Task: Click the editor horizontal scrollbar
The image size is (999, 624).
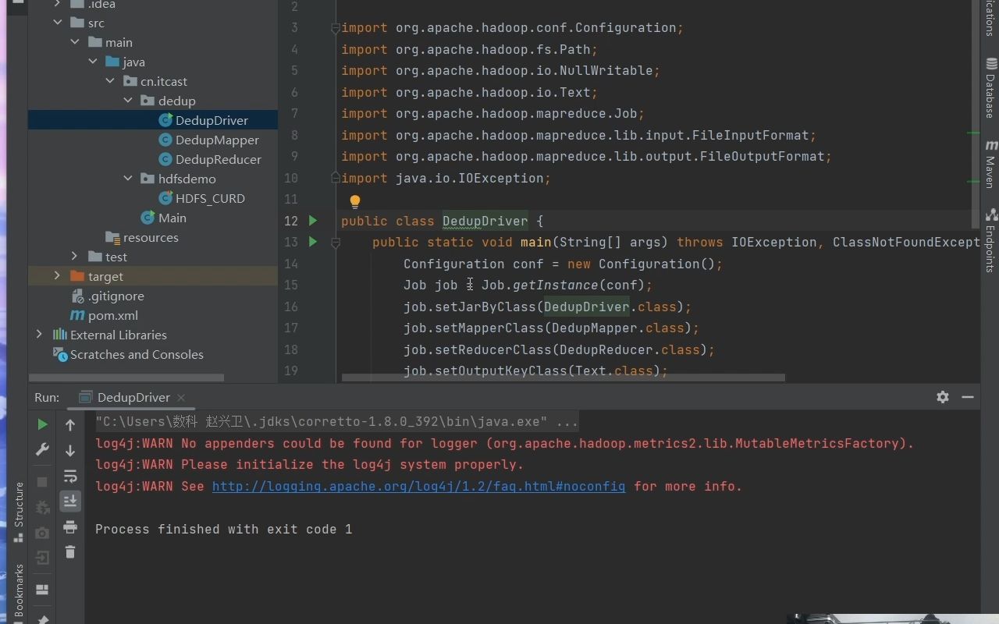Action: 562,378
